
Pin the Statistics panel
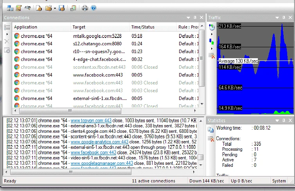pyautogui.click(x=284, y=120)
